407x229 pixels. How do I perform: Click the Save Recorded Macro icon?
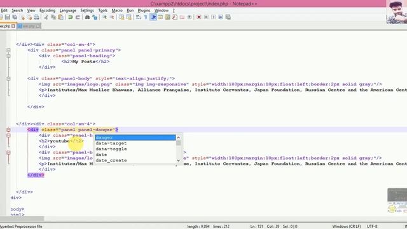228,17
